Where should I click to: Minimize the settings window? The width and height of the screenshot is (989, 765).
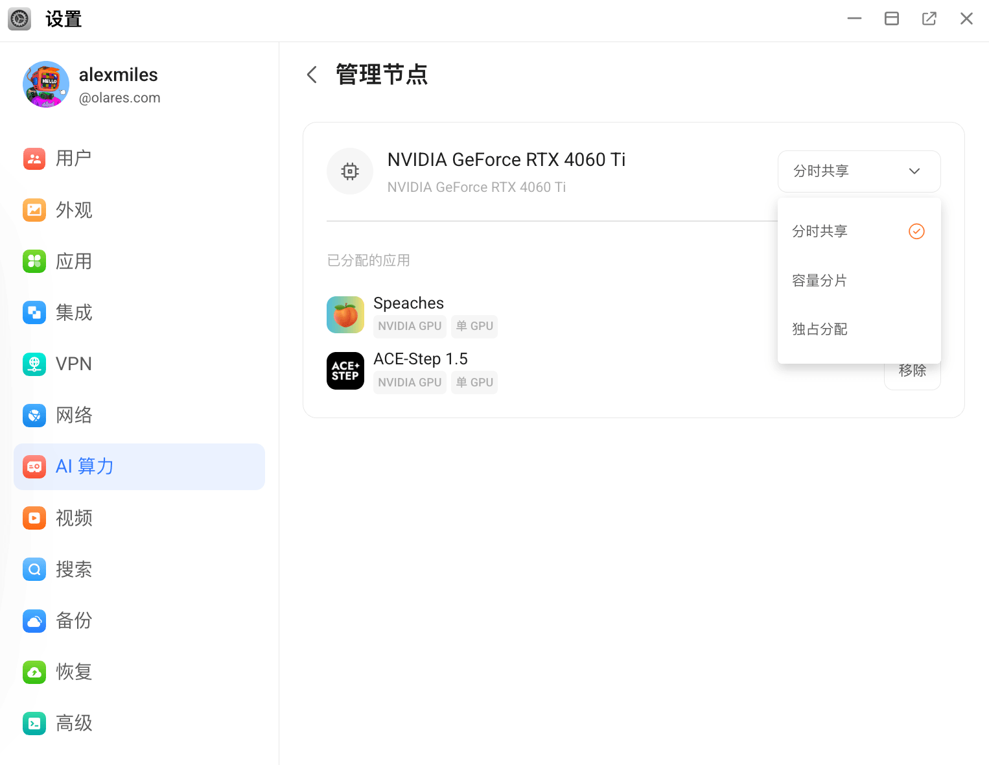pyautogui.click(x=855, y=19)
